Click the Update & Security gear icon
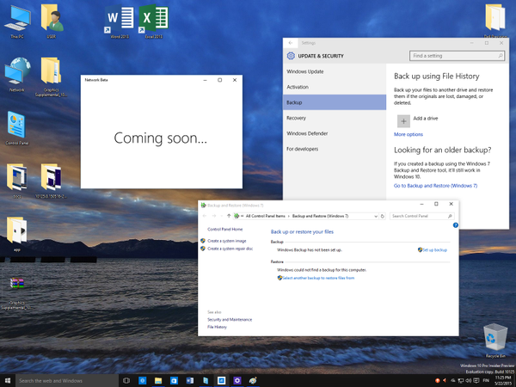Screen dimensions: 516x387 coord(291,56)
